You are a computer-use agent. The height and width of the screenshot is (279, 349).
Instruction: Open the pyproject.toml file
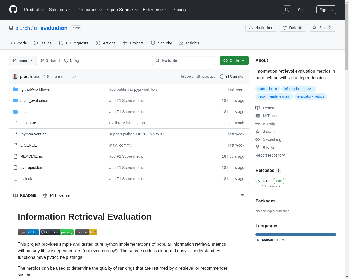point(32,168)
